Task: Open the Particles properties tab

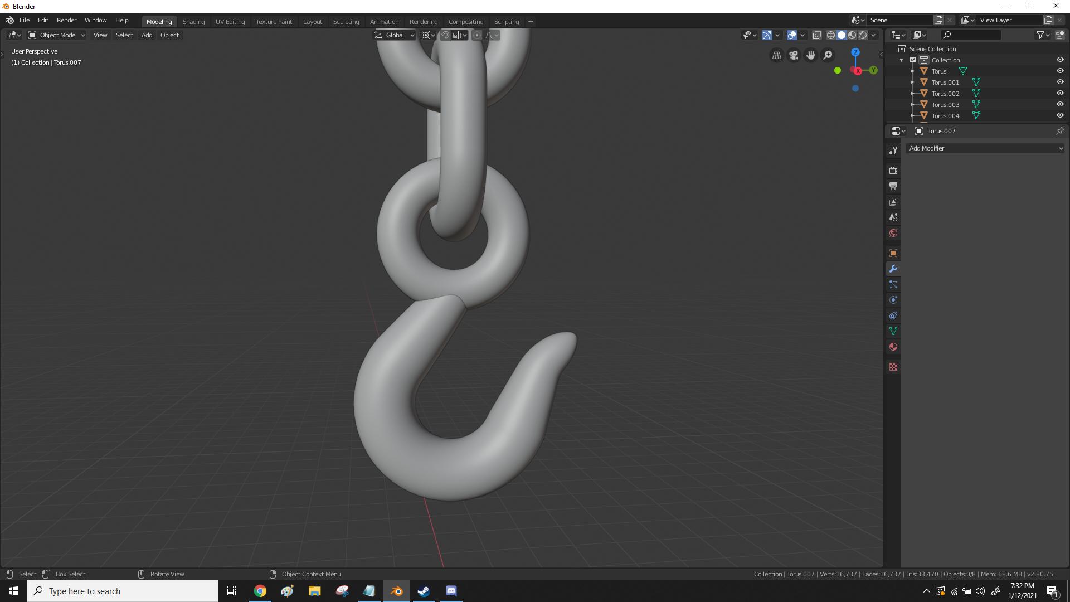Action: click(893, 284)
